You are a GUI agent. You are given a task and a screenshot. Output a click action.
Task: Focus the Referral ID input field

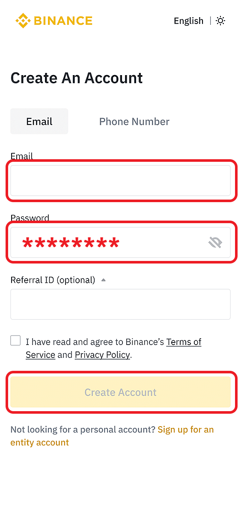(x=121, y=304)
